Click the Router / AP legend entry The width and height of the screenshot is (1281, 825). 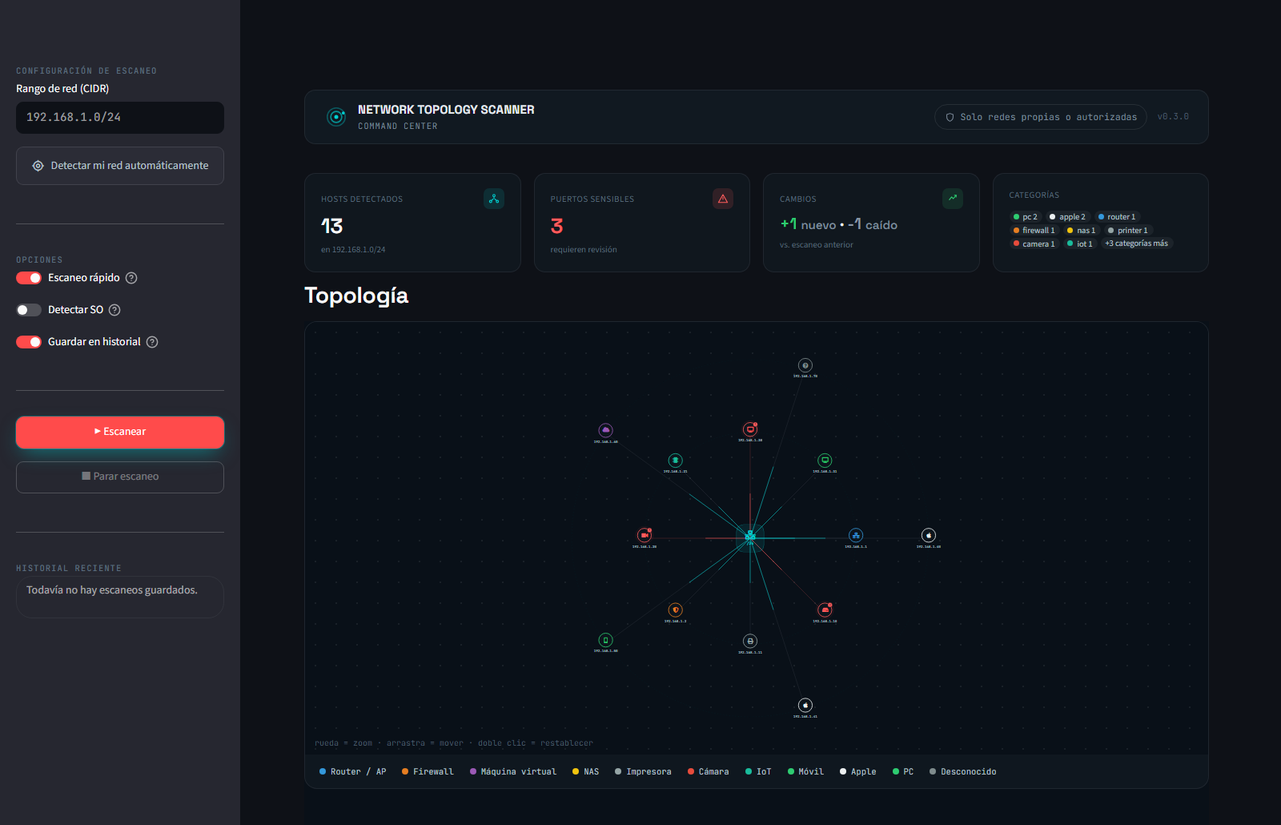pos(353,772)
